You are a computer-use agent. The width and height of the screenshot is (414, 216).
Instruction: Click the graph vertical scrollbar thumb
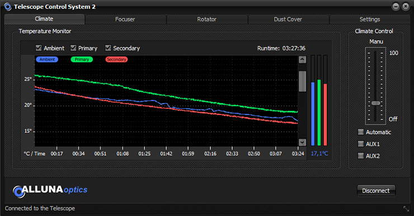302,81
